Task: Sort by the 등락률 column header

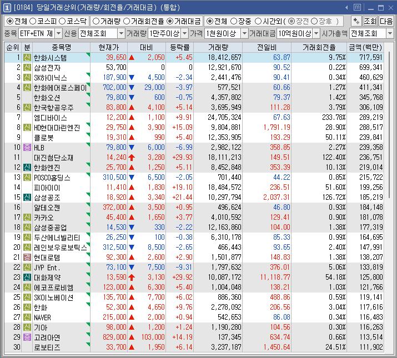Action: [179, 47]
